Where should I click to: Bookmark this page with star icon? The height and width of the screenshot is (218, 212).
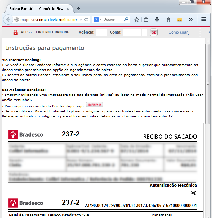pos(137,19)
